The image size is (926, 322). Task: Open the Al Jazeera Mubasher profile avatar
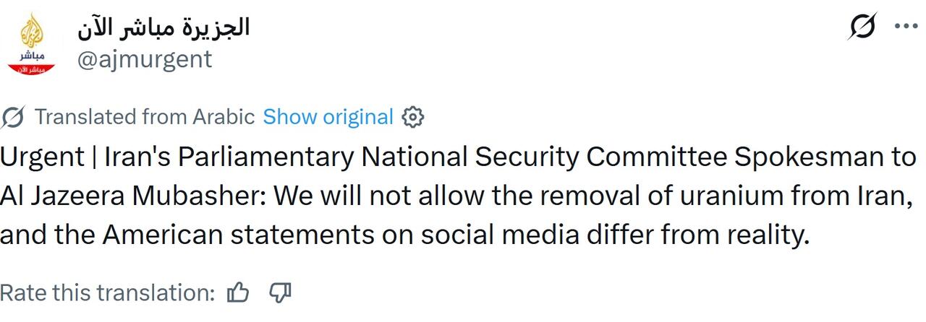[31, 43]
